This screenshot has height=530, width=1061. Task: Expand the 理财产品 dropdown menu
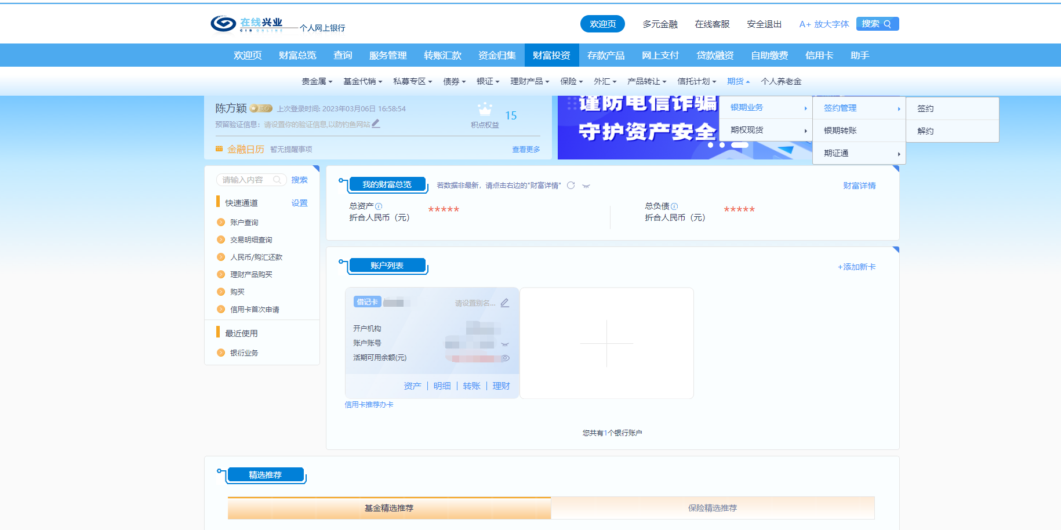pos(529,82)
